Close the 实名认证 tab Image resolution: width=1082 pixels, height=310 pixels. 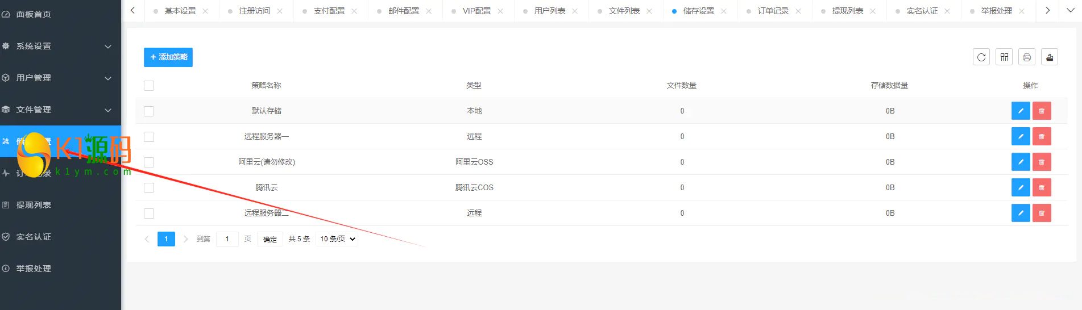tap(947, 11)
